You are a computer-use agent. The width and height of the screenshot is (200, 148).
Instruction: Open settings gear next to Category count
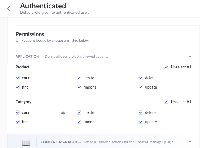[x=63, y=113]
